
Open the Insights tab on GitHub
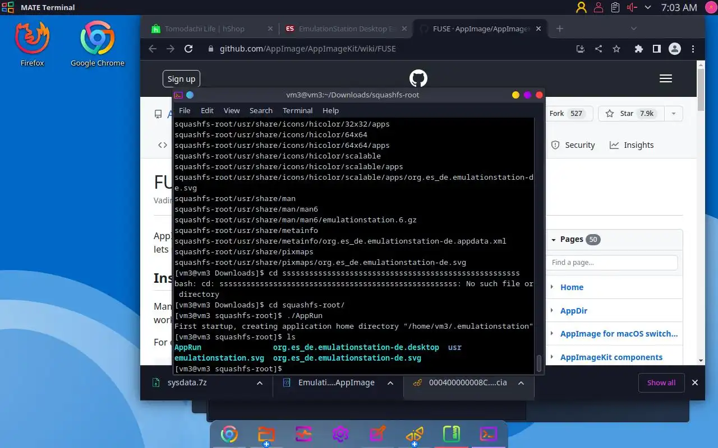pos(632,145)
